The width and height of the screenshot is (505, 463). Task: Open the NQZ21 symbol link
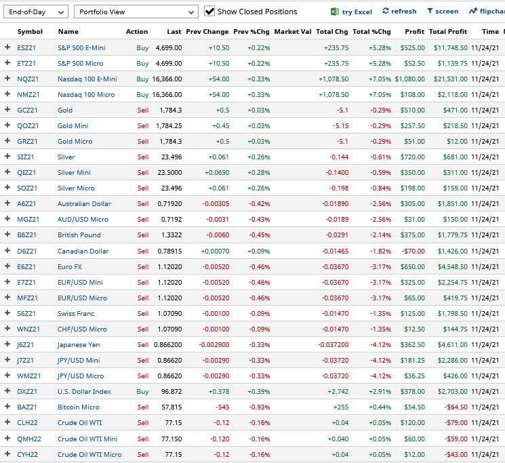(28, 79)
